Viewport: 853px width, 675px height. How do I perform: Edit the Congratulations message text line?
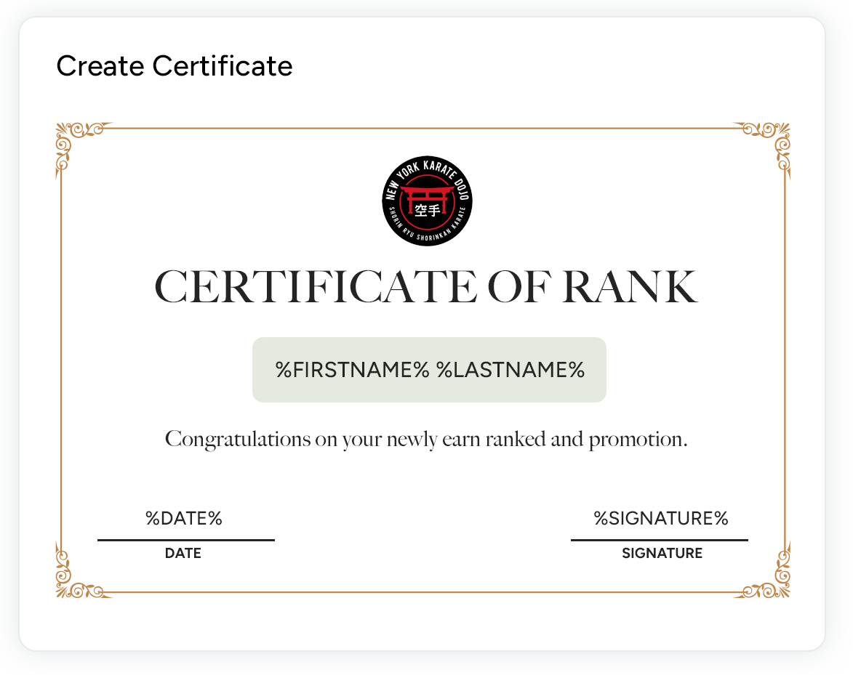(x=426, y=440)
